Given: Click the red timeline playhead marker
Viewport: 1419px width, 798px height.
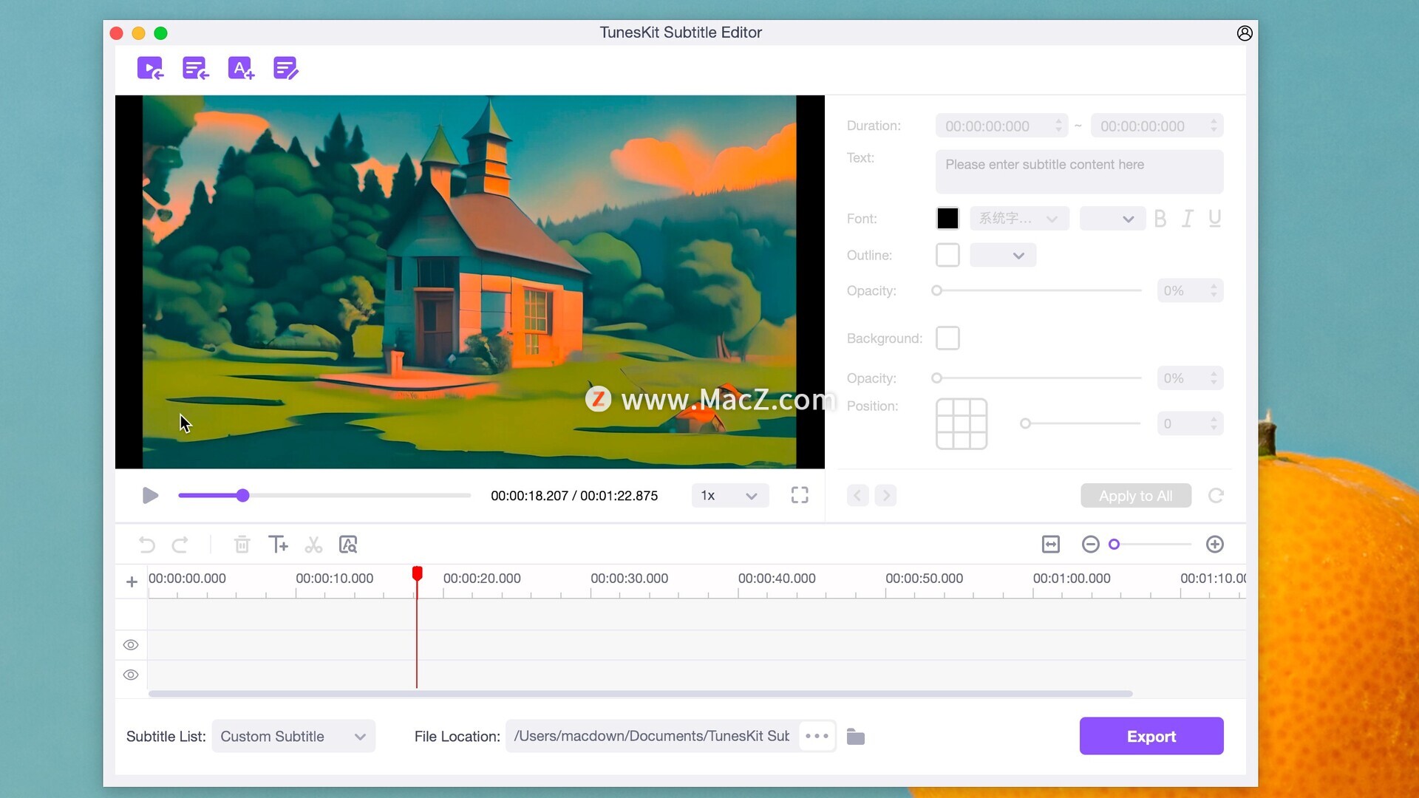Looking at the screenshot, I should [417, 573].
